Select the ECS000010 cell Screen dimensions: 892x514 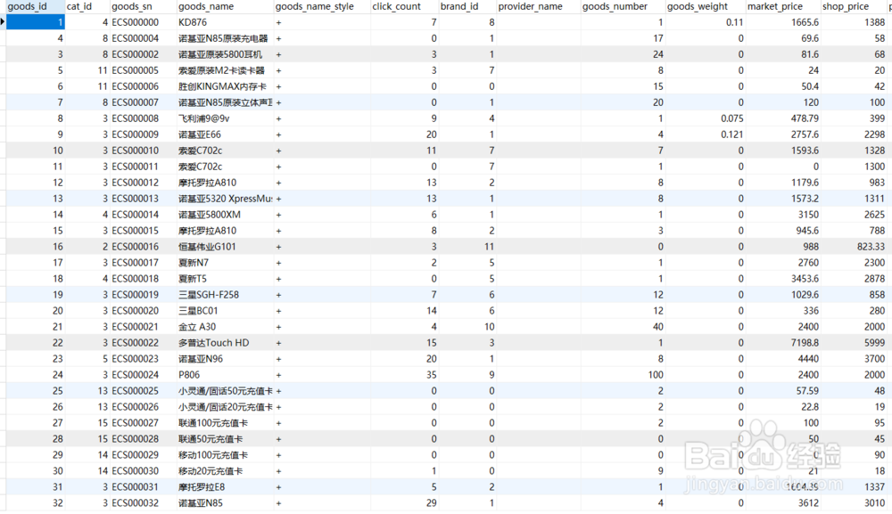[x=143, y=151]
